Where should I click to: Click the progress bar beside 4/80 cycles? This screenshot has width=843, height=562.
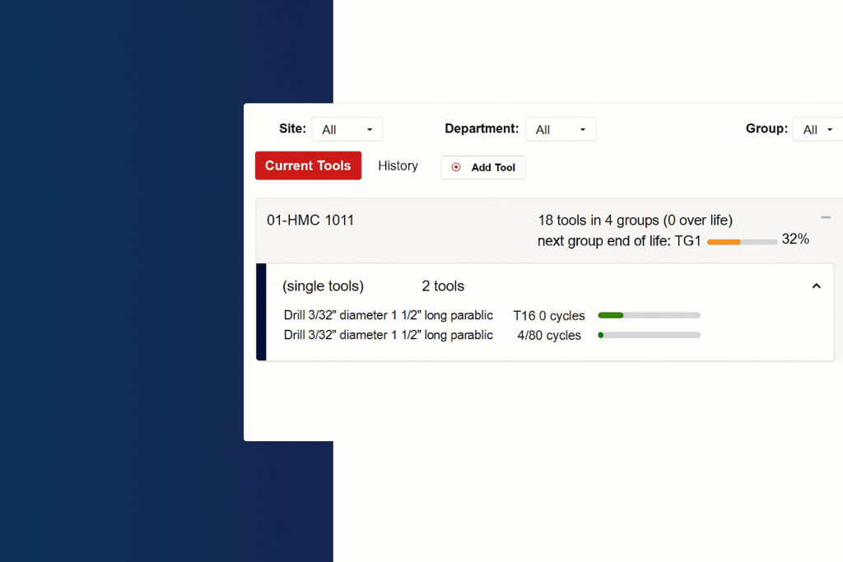coord(649,335)
